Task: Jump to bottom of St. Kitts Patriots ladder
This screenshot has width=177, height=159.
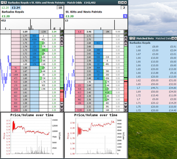Action: (x=126, y=110)
